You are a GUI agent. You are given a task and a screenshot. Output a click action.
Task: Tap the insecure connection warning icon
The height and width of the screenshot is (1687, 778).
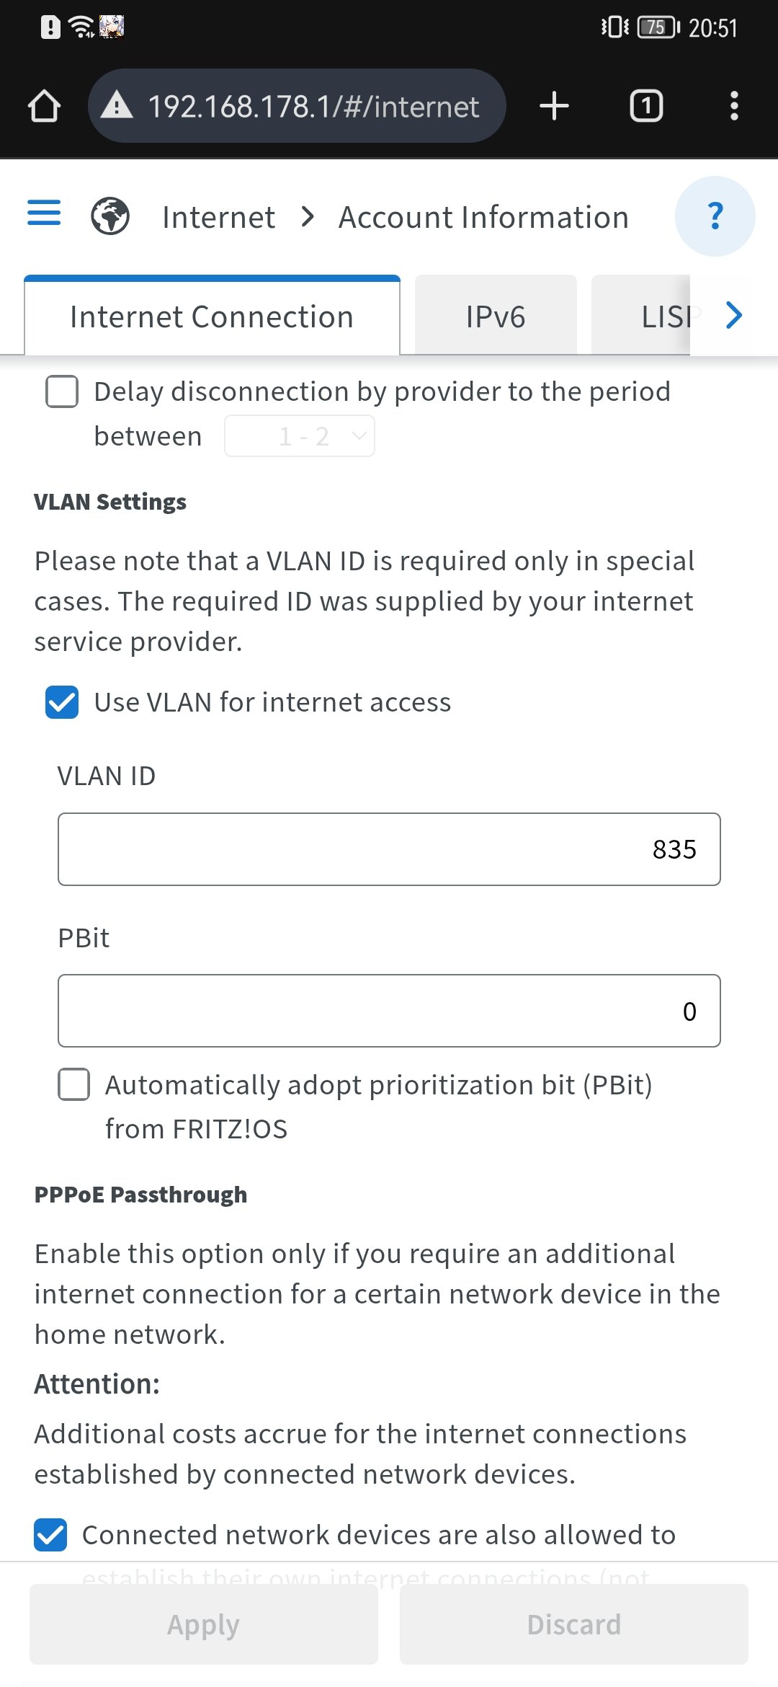pyautogui.click(x=117, y=106)
